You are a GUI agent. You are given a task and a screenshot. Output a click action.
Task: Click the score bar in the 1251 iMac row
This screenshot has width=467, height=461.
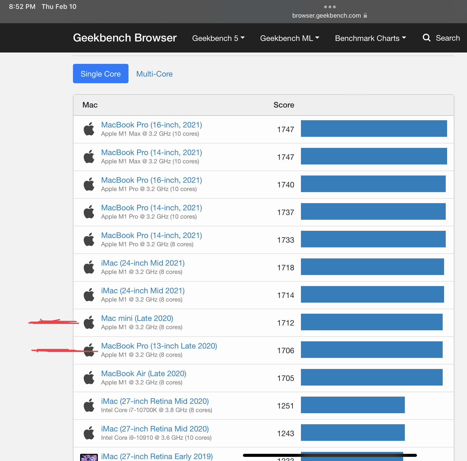[353, 405]
